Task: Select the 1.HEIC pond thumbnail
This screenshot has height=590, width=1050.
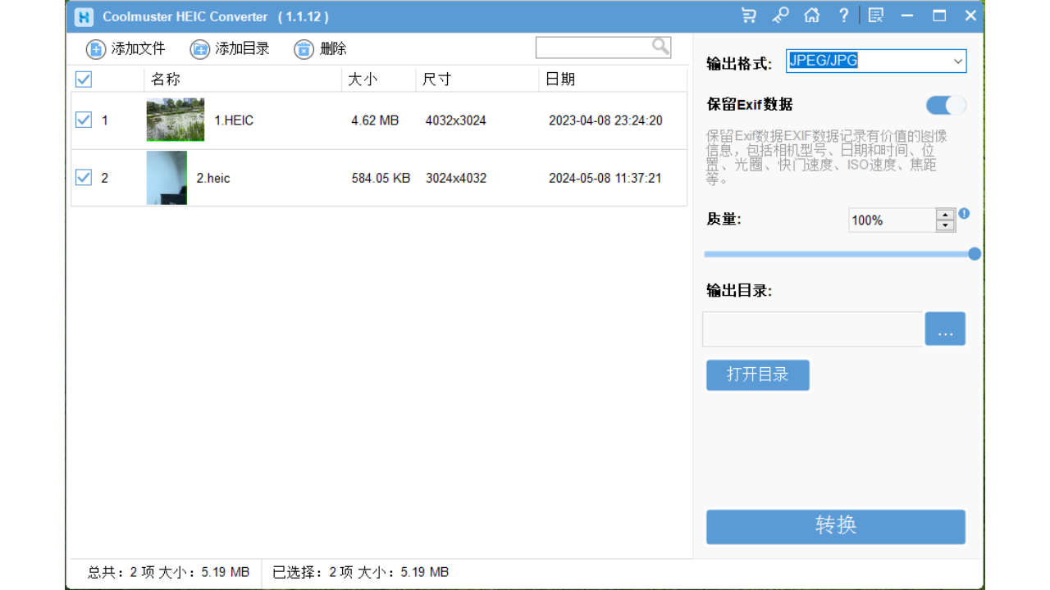Action: [176, 120]
